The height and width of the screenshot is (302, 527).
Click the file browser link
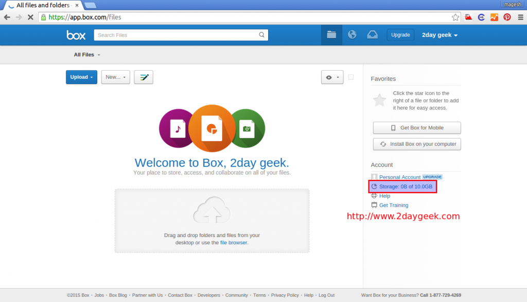[234, 242]
